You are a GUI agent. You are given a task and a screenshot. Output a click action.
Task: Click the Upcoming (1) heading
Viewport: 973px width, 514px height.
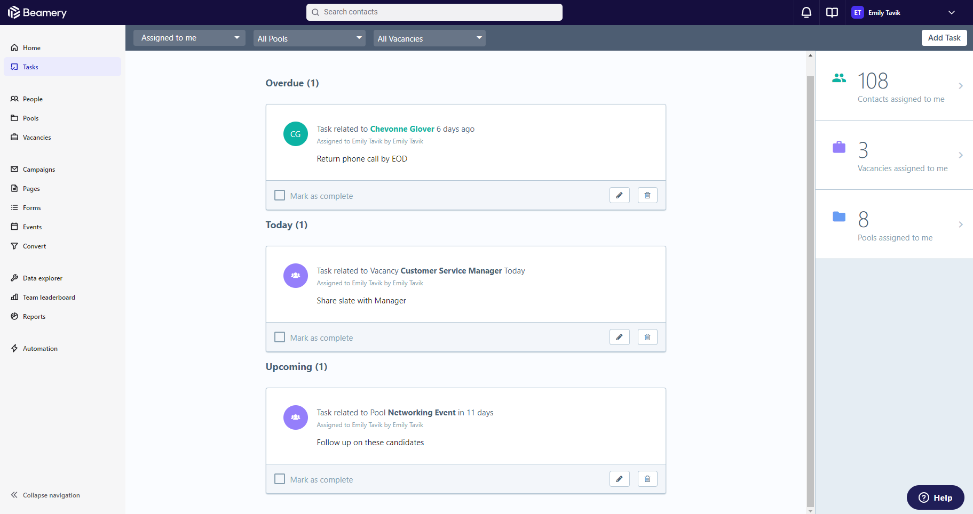point(296,367)
